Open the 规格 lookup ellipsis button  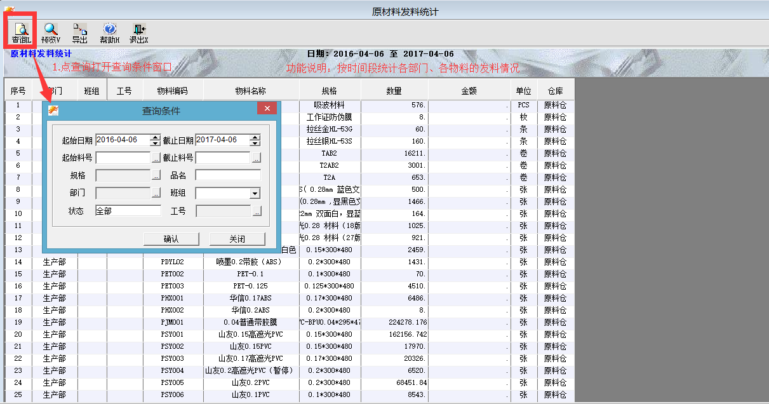coord(156,175)
